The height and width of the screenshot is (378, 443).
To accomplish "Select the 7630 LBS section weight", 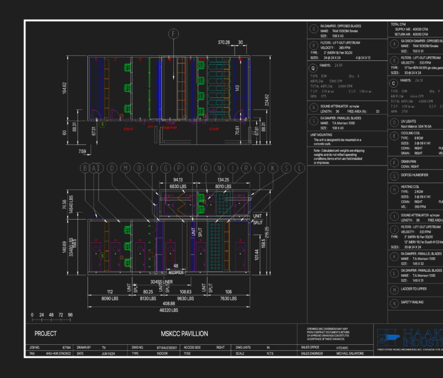I will coord(228,299).
